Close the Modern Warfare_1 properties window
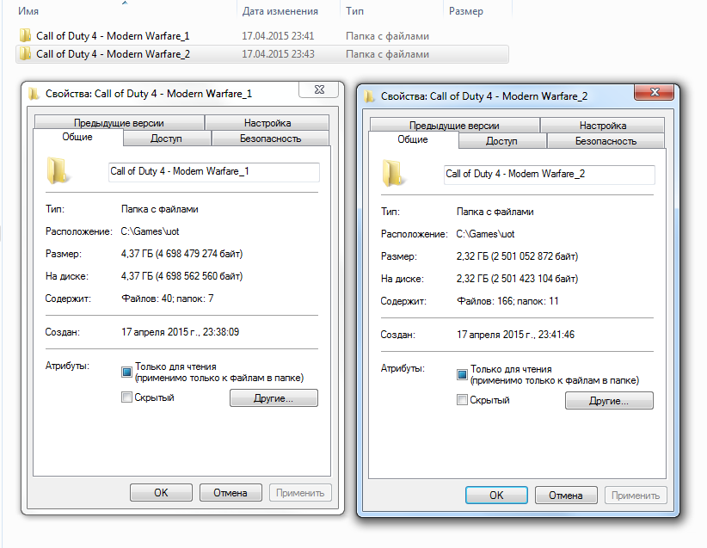Screen dimensions: 707x548 point(319,89)
